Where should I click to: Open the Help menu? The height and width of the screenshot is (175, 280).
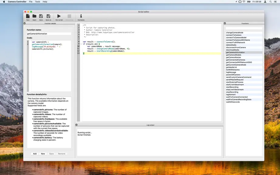45,2
